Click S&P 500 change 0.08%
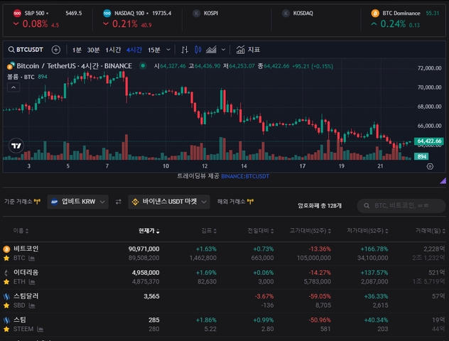 pos(35,24)
